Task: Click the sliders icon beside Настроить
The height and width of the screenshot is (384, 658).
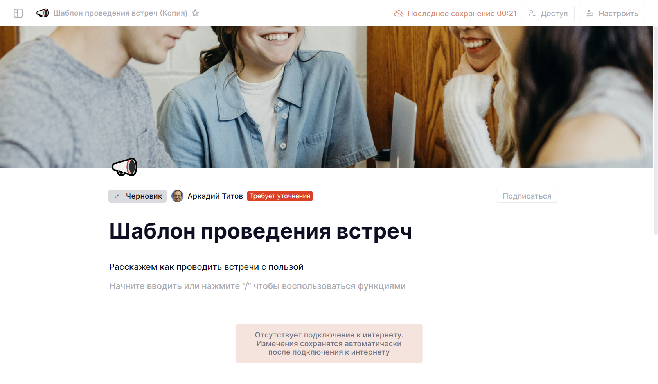Action: [x=590, y=14]
